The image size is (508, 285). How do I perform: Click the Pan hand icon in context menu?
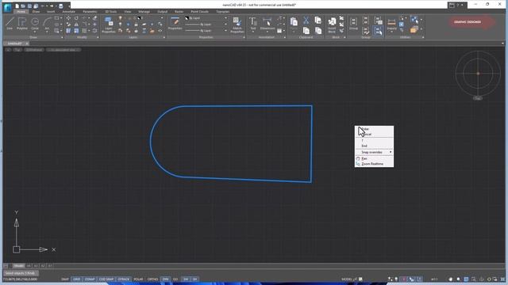pyautogui.click(x=358, y=158)
